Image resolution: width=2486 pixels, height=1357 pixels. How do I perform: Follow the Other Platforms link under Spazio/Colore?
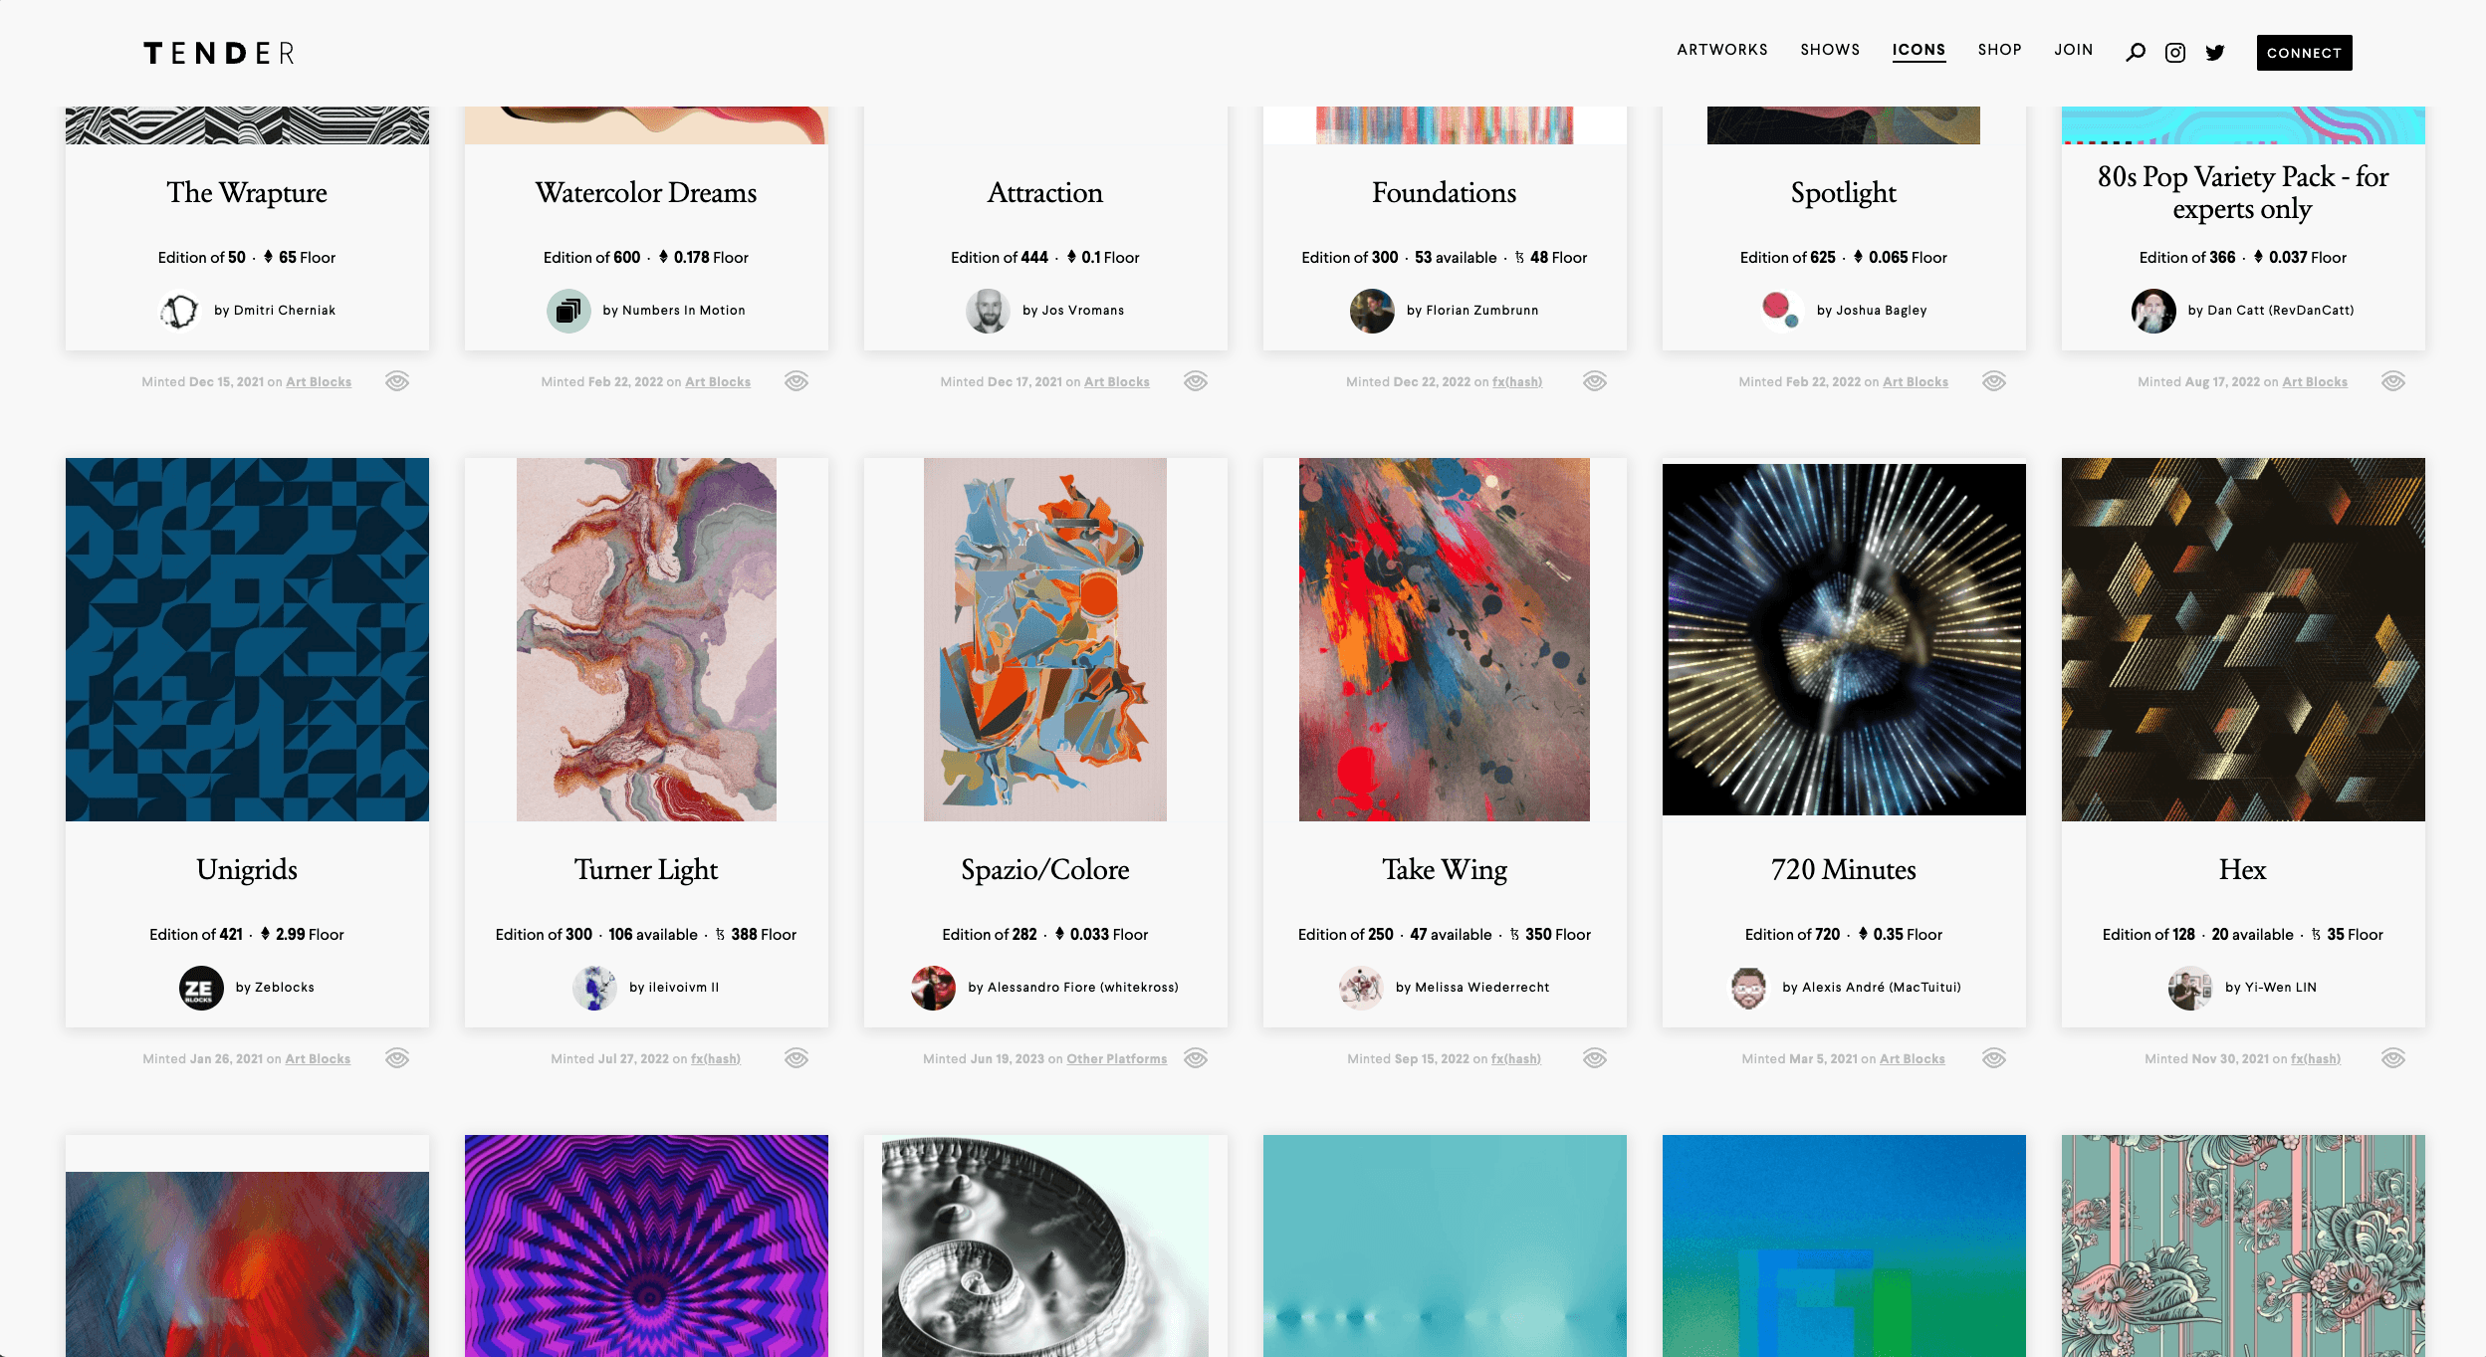click(1117, 1059)
